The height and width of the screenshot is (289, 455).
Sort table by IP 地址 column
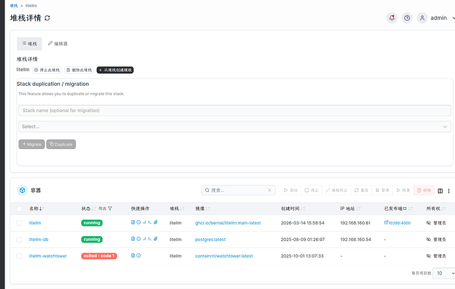[350, 209]
